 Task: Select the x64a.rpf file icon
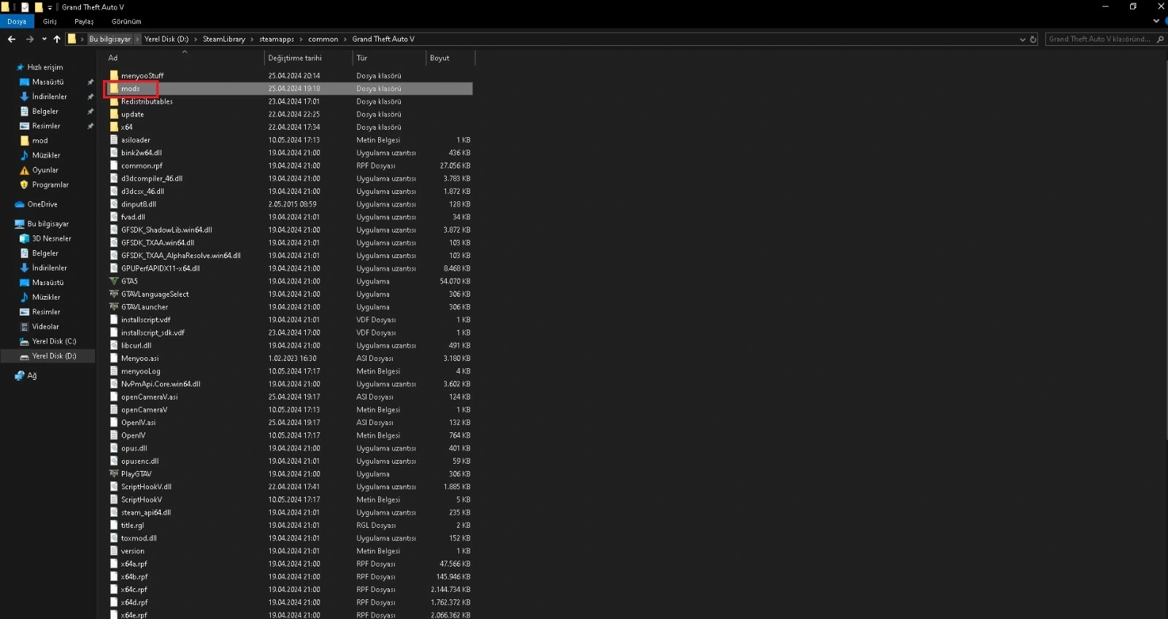pos(114,564)
